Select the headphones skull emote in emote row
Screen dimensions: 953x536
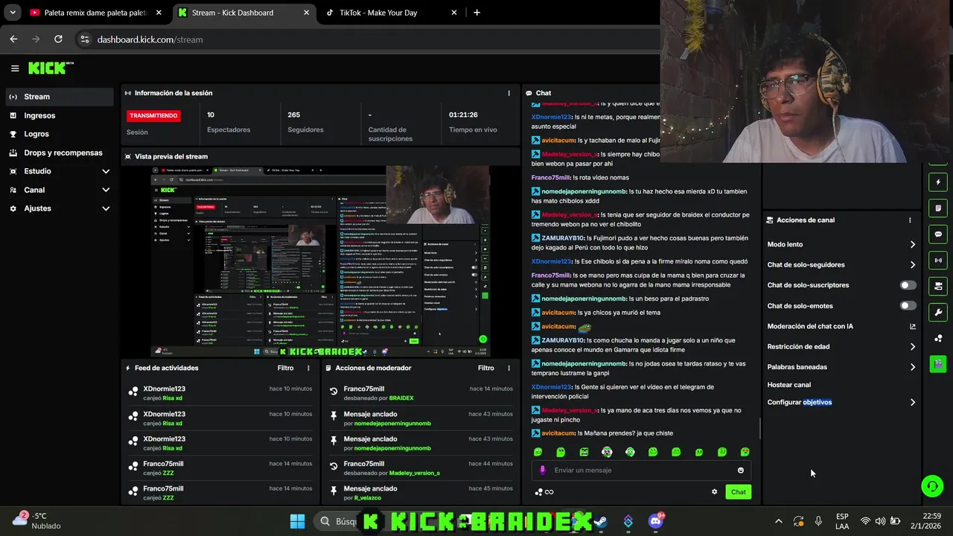pyautogui.click(x=607, y=452)
